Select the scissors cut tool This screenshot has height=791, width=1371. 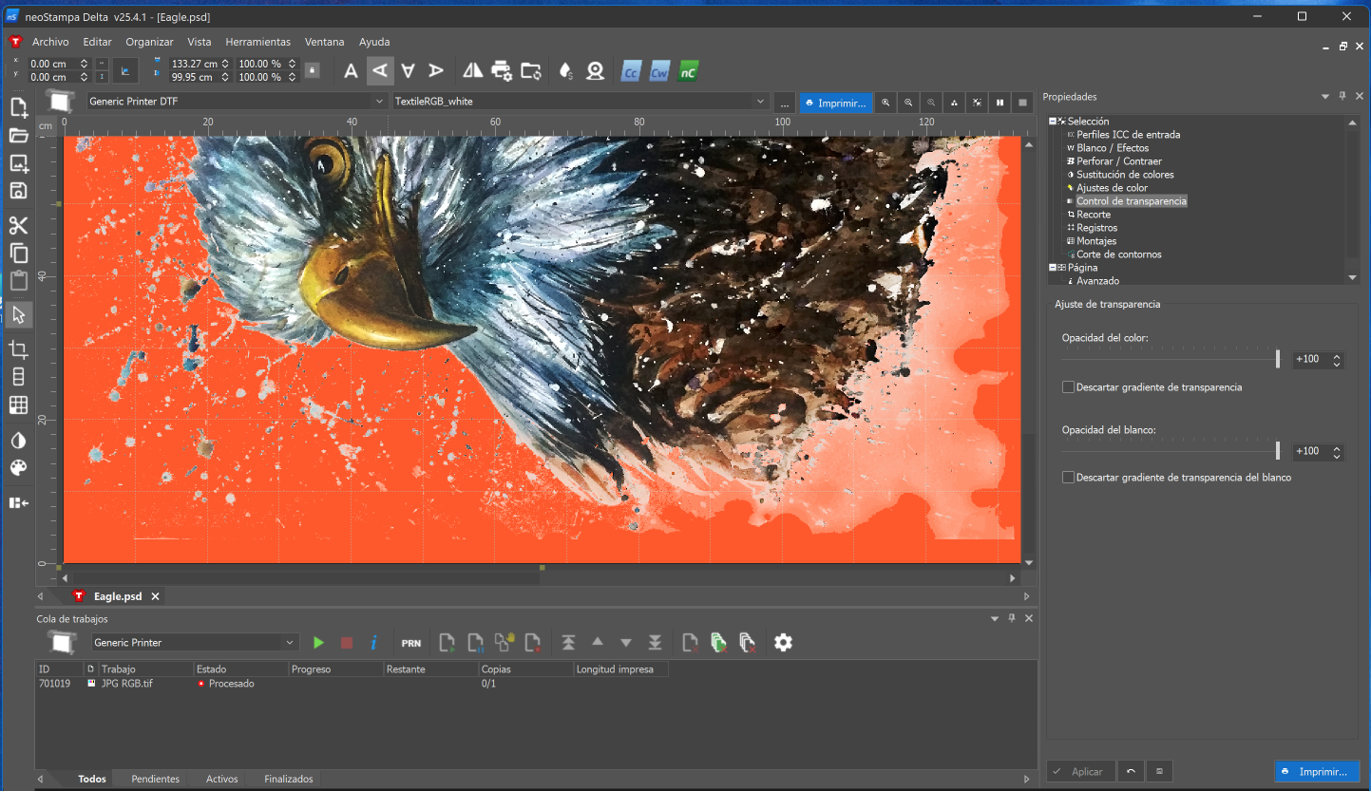(x=18, y=226)
